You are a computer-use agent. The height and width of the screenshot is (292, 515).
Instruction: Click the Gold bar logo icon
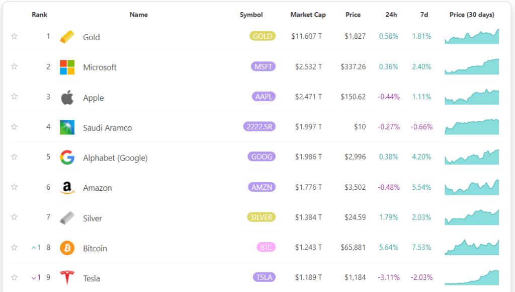pos(67,37)
